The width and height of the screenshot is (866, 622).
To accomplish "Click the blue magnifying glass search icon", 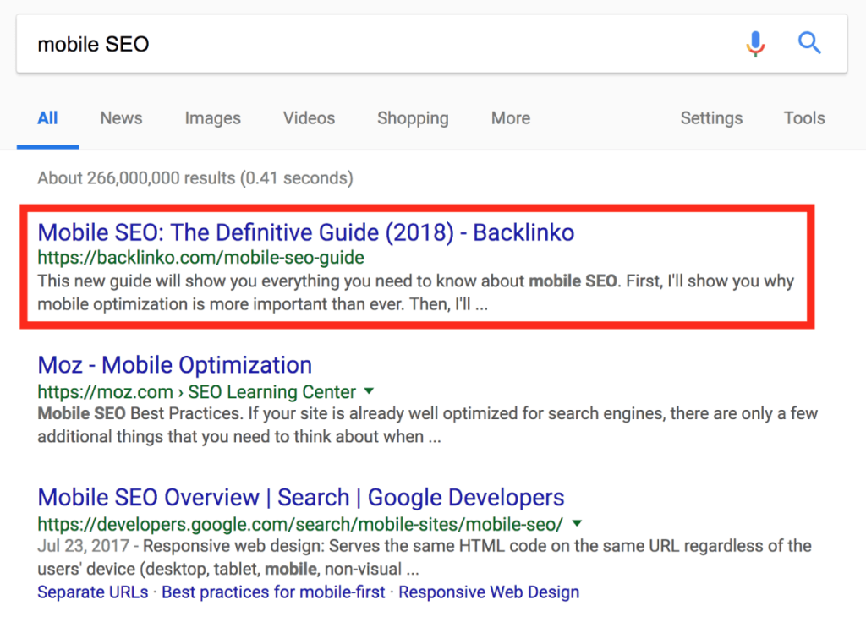I will tap(809, 43).
